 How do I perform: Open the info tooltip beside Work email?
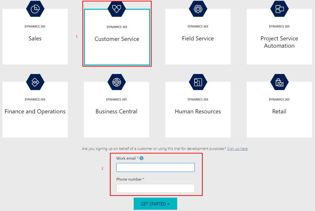(x=141, y=158)
